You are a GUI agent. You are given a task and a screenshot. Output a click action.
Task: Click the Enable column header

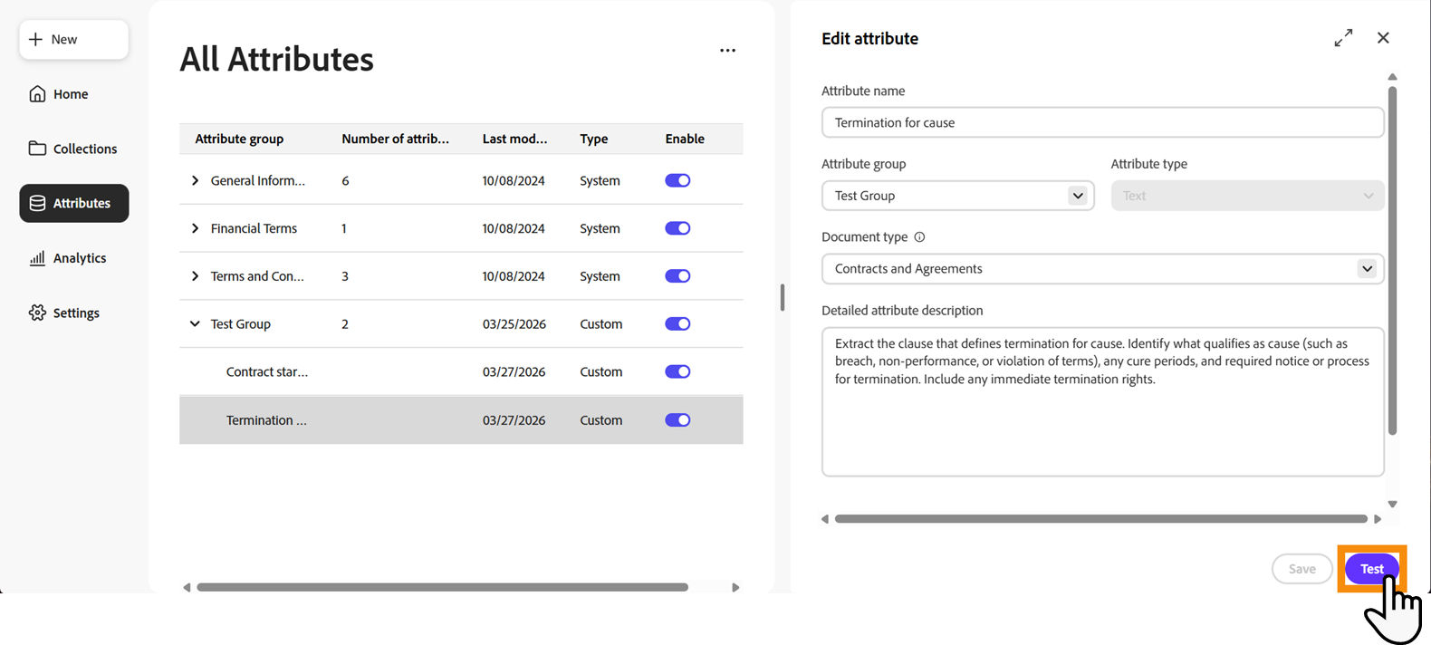[685, 139]
